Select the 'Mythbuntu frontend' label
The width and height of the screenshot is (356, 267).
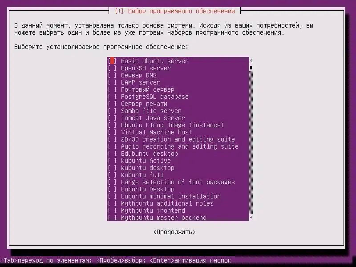(x=153, y=210)
